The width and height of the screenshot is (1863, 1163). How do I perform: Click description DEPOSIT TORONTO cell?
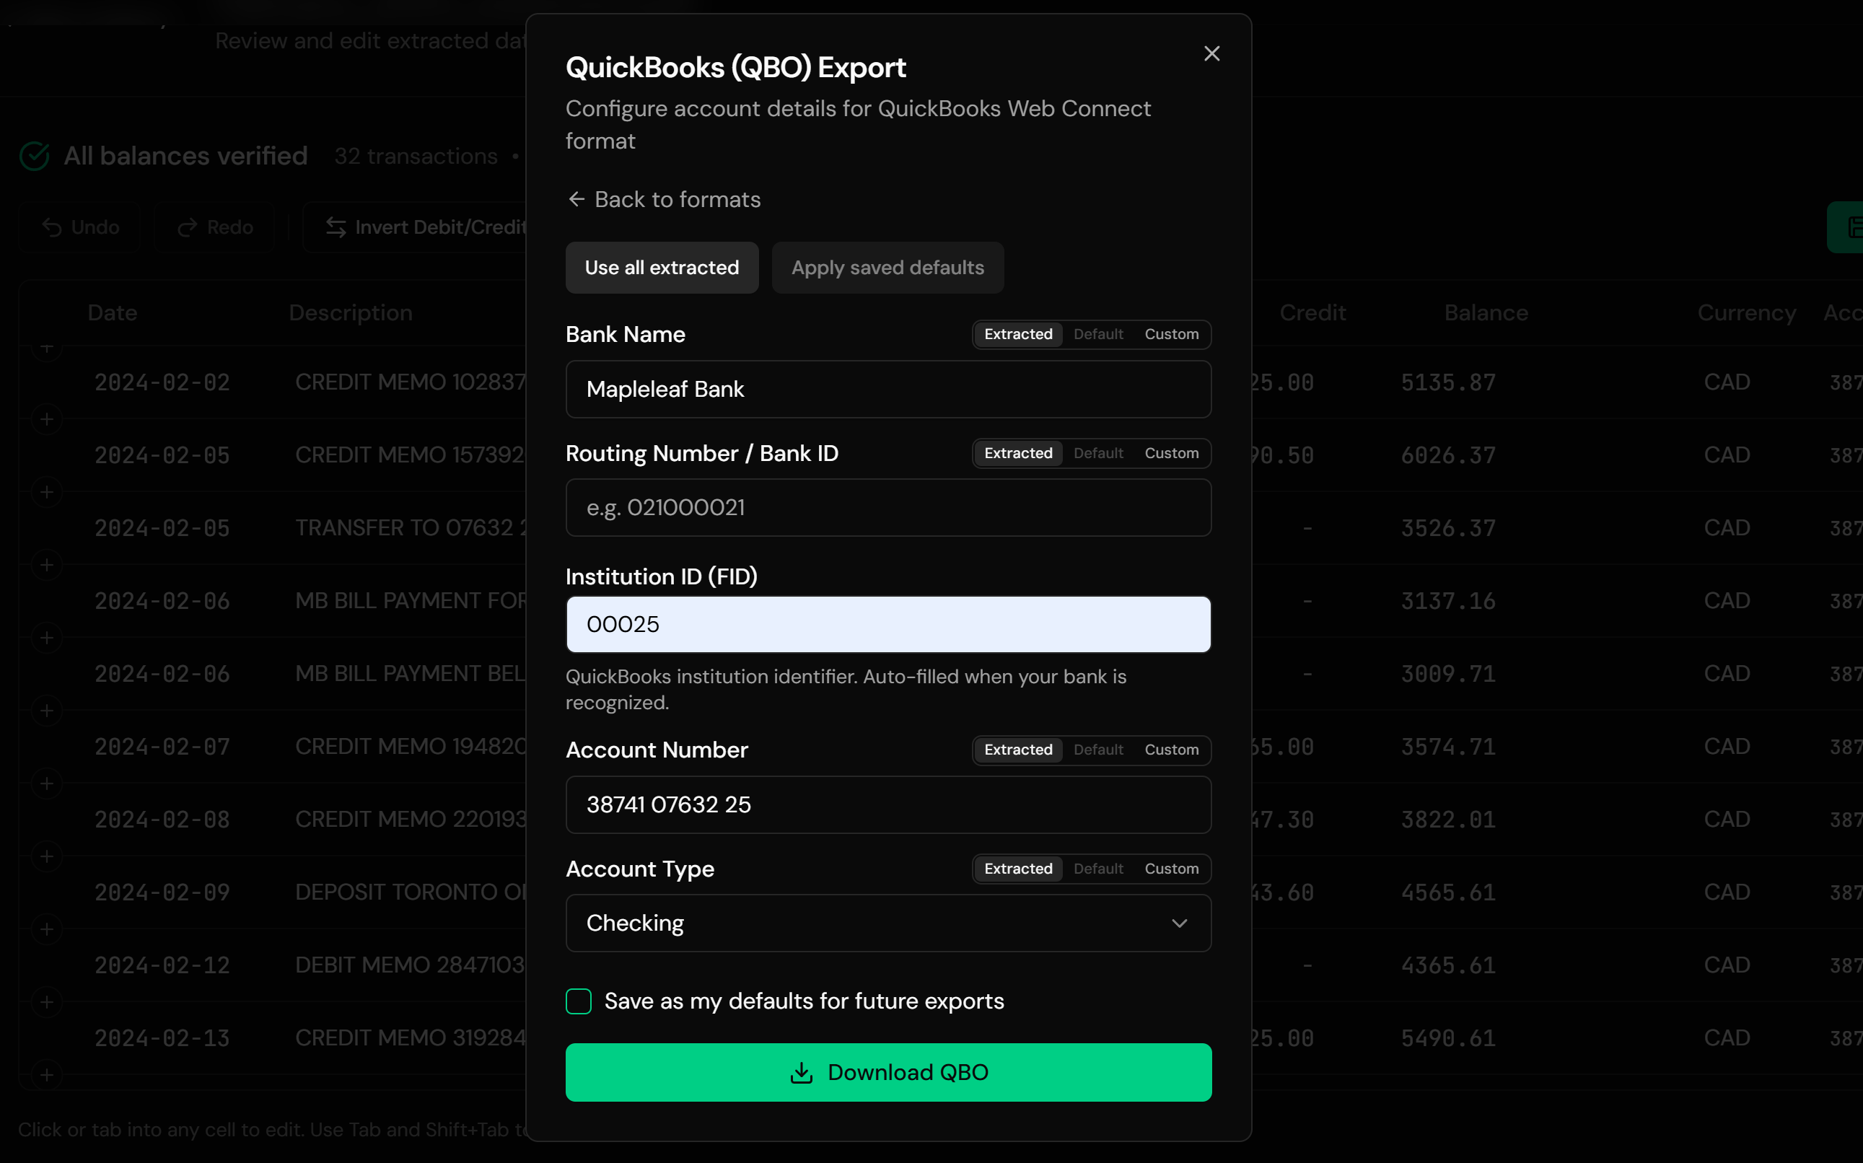[x=411, y=892]
